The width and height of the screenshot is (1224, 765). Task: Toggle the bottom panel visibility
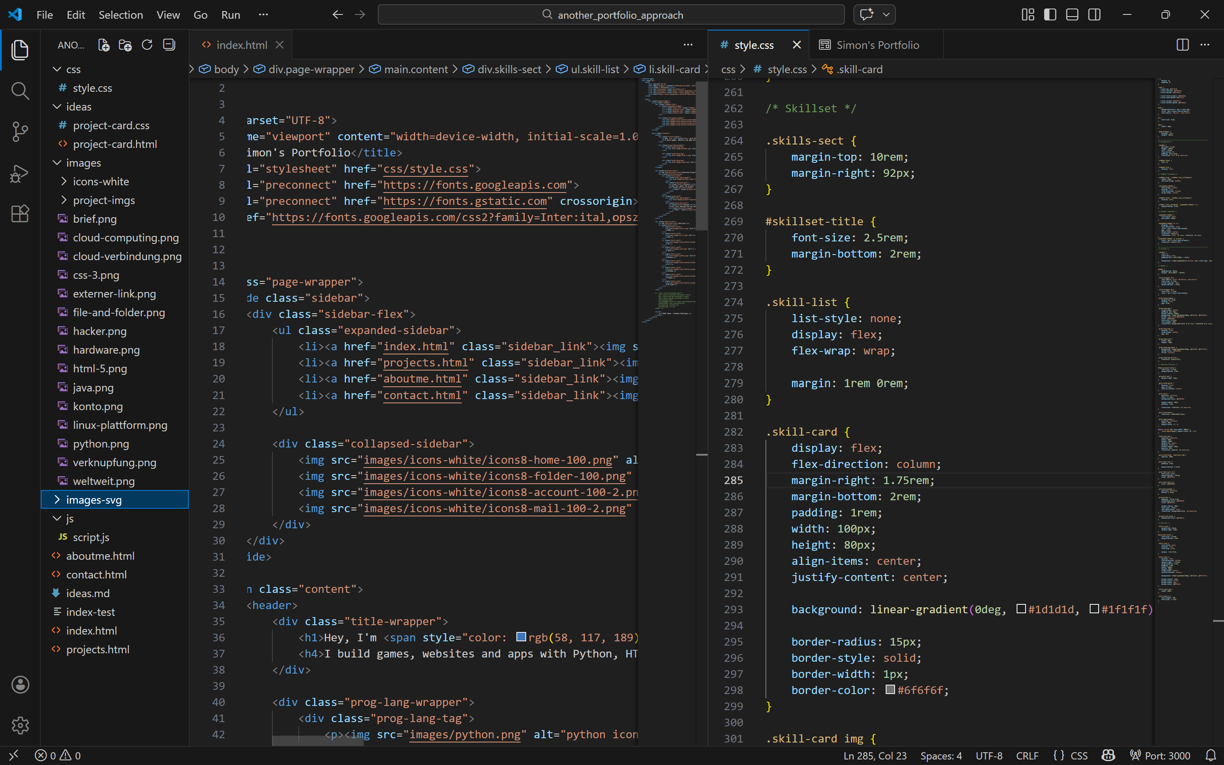[1072, 15]
